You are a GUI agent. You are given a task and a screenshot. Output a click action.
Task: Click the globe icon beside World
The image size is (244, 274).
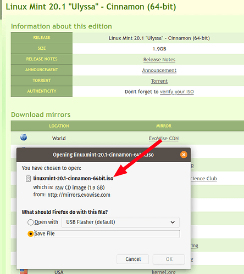click(x=24, y=137)
